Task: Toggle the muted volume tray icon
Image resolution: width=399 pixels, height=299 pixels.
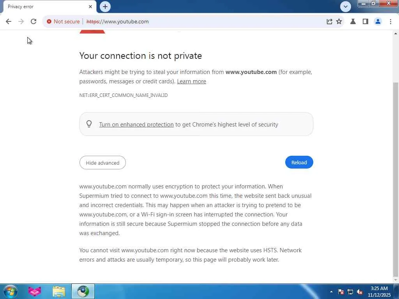Action: point(360,292)
